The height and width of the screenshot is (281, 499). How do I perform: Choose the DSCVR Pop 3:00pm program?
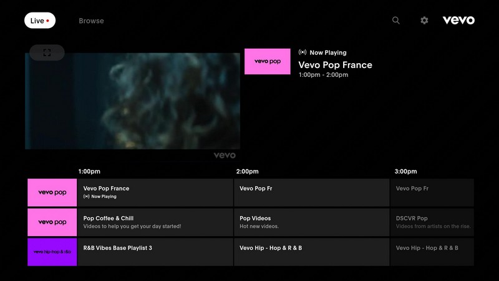coord(433,222)
